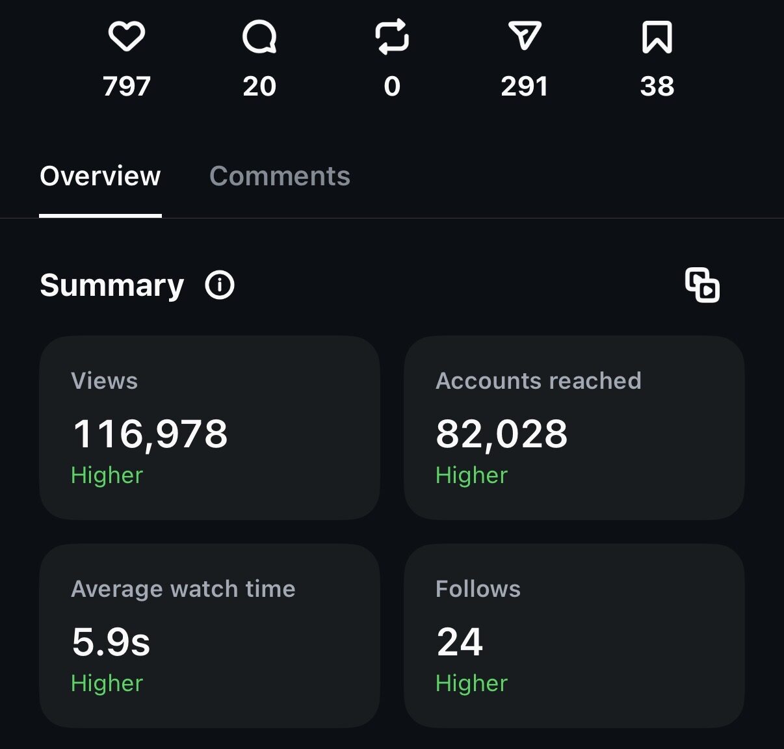Image resolution: width=784 pixels, height=749 pixels.
Task: Tap the reels icon beside Summary
Action: tap(703, 285)
